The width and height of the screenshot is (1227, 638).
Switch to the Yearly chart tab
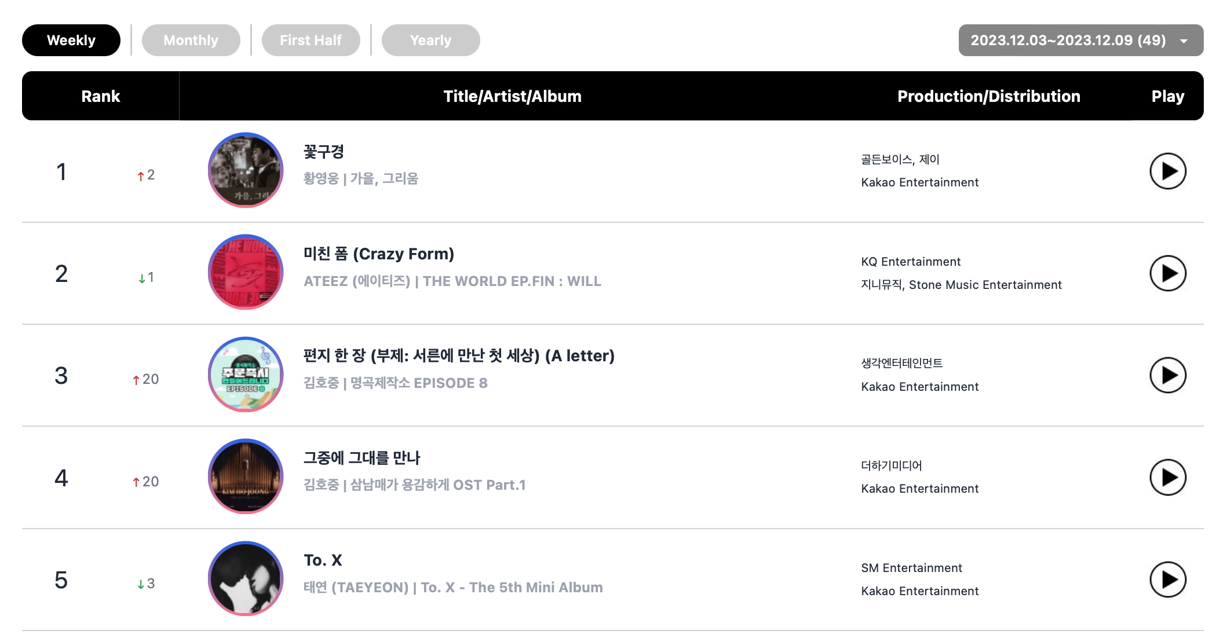pyautogui.click(x=430, y=41)
